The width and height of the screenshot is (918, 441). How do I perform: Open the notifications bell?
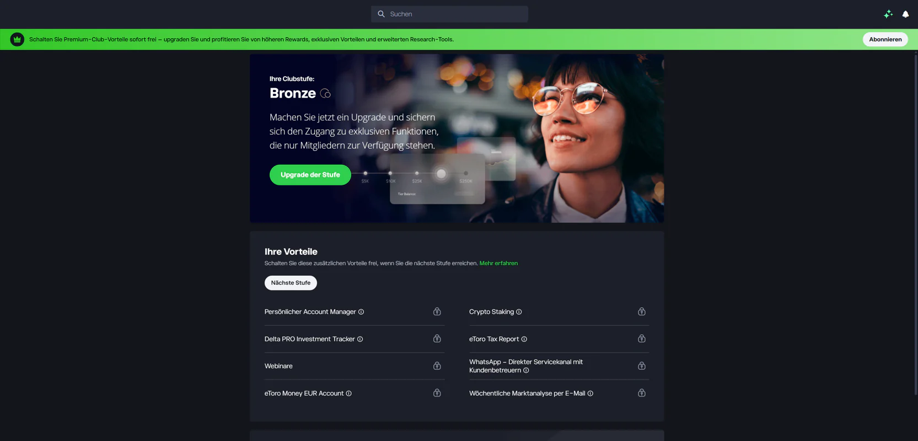click(x=905, y=14)
